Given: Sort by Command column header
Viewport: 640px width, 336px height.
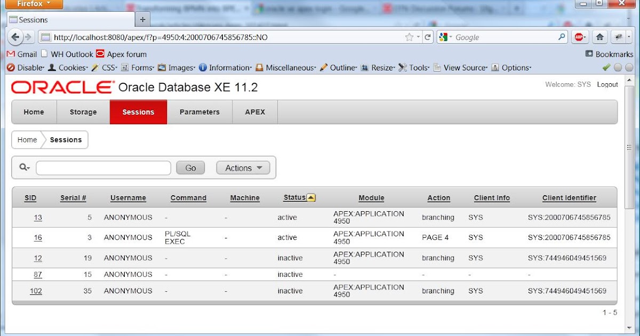Looking at the screenshot, I should point(188,198).
